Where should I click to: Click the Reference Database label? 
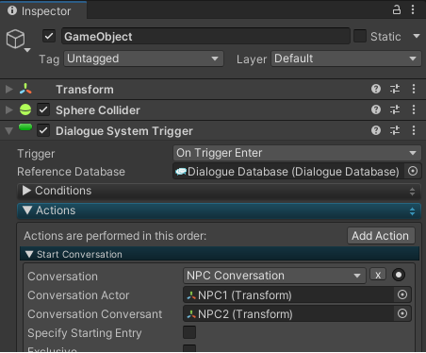click(71, 172)
